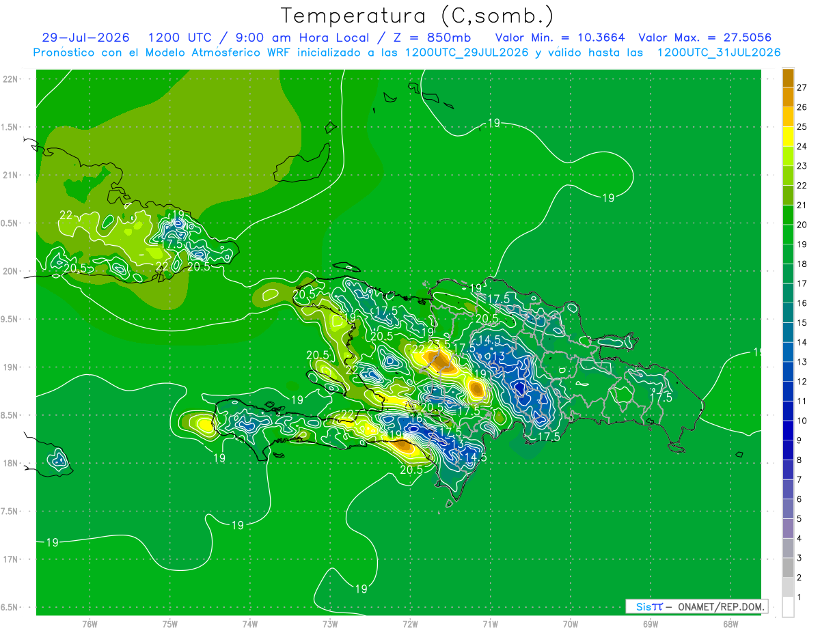820x633 pixels.
Task: Click the '18N' latitude axis label
Action: 12,463
